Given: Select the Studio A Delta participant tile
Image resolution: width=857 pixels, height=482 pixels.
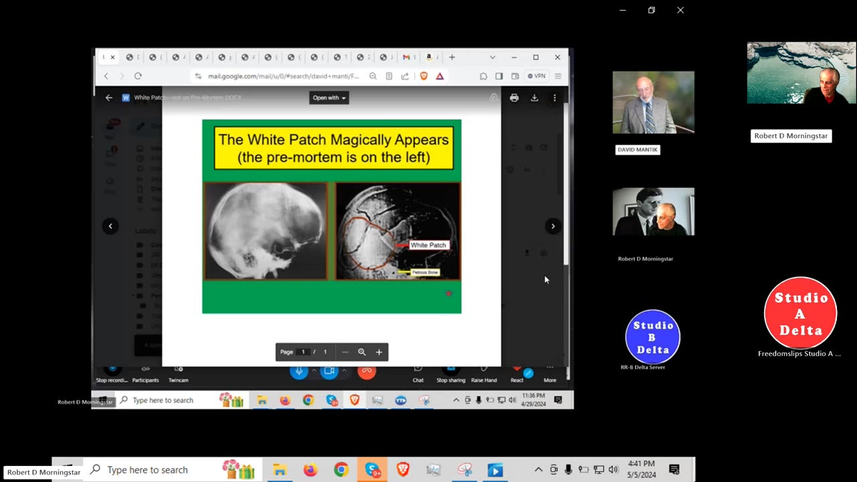Looking at the screenshot, I should (801, 313).
